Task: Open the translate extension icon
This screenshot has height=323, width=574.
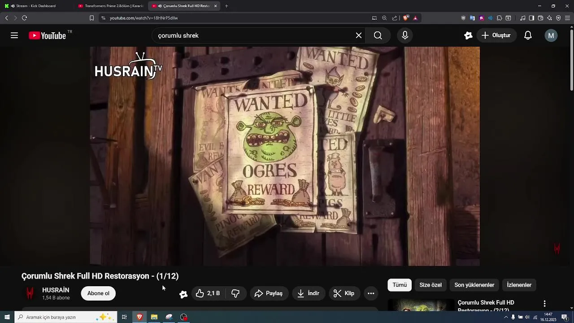Action: point(472,18)
